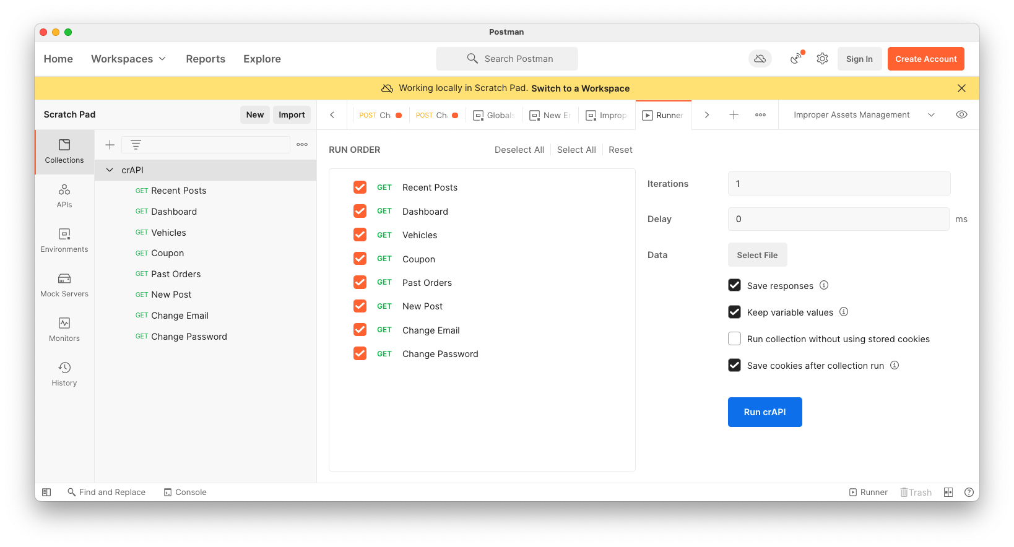This screenshot has width=1014, height=547.
Task: Click the New button in Scratch Pad
Action: point(255,114)
